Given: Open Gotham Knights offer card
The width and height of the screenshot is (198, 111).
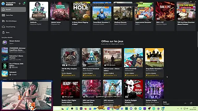Looking at the screenshot, I should tap(155, 93).
